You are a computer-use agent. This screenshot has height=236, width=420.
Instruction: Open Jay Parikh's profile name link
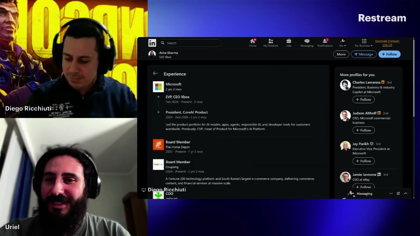tap(361, 144)
